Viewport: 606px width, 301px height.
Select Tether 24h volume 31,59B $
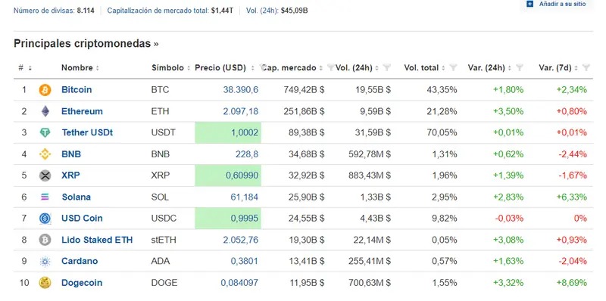coord(373,133)
